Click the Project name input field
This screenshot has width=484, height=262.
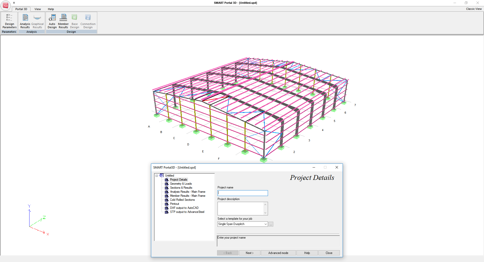(x=243, y=193)
